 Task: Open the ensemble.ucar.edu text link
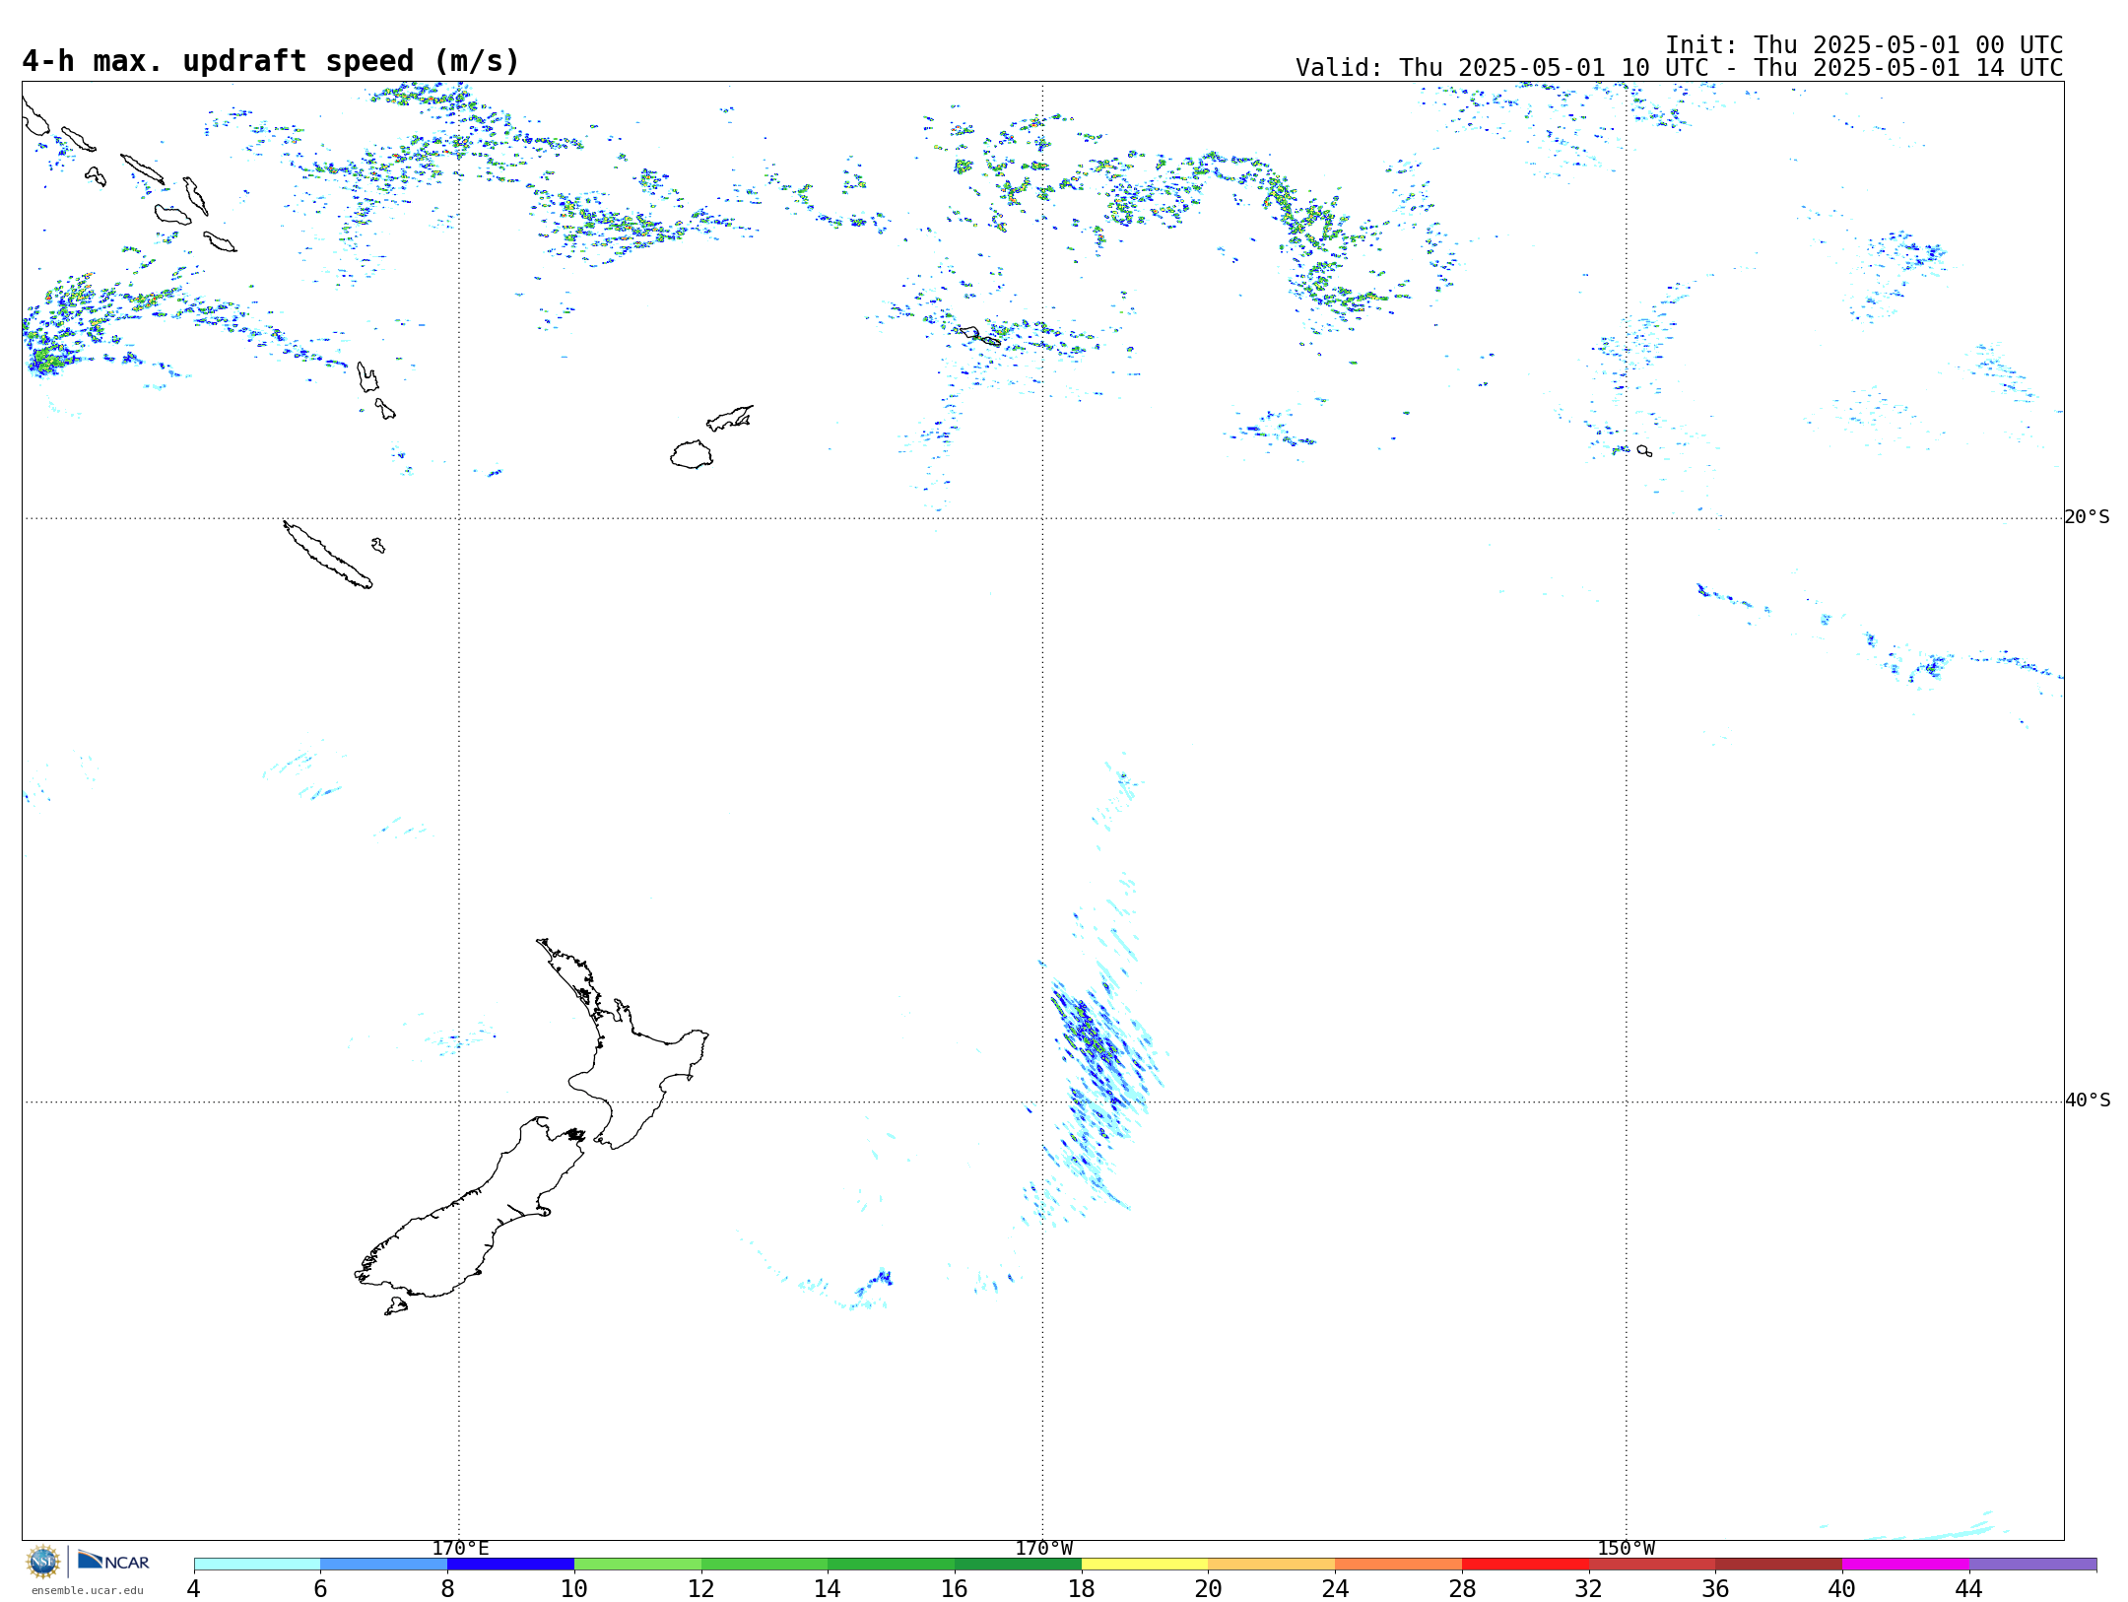pyautogui.click(x=87, y=1590)
